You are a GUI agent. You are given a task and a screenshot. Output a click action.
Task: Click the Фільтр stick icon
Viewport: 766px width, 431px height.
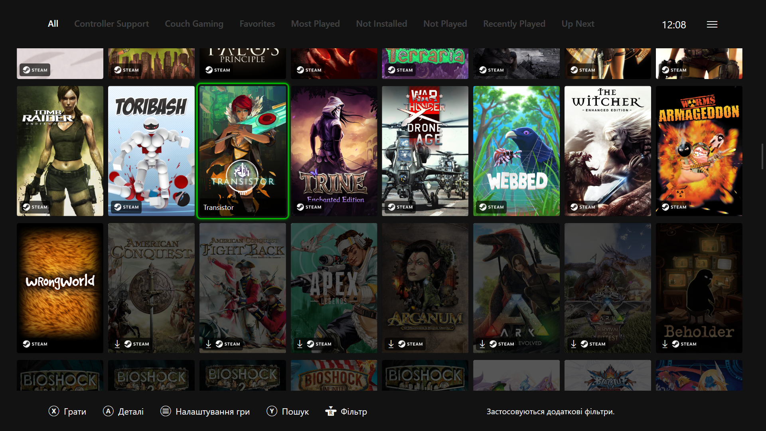pos(331,411)
